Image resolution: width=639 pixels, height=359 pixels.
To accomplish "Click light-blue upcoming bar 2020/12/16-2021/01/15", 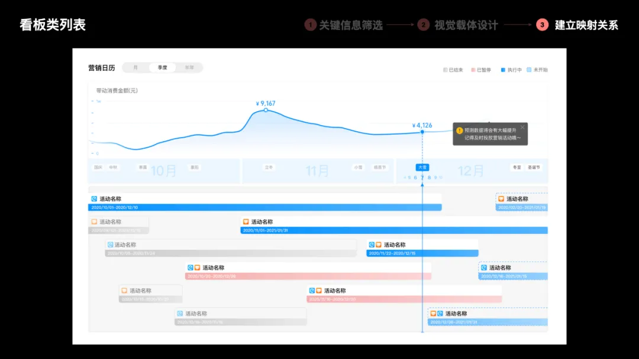I will (x=513, y=276).
